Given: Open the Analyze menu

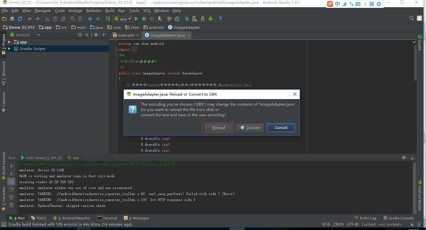Looking at the screenshot, I should pyautogui.click(x=75, y=10).
